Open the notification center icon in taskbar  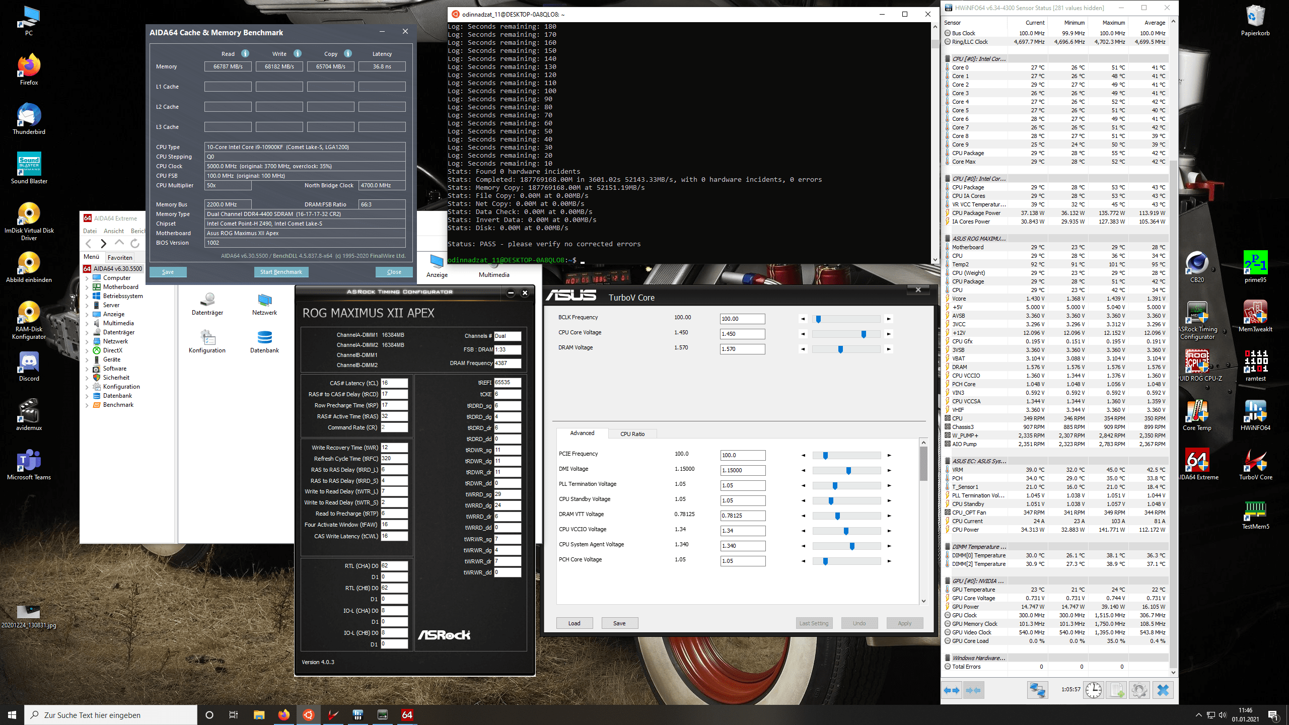click(x=1273, y=714)
